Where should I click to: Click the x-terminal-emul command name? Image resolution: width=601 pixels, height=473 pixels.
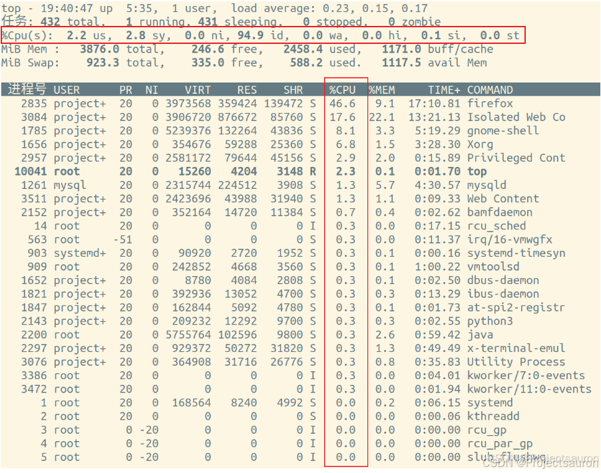point(516,348)
